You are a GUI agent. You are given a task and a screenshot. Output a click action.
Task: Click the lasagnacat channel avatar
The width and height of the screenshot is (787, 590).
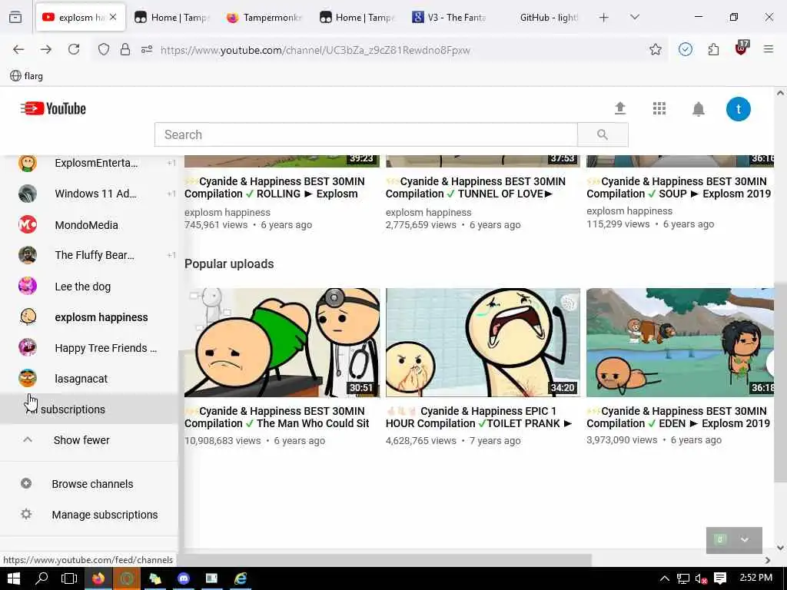(28, 378)
